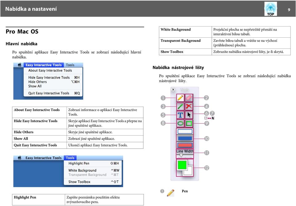Close the Tools palette with the X button
Screen dimensions: 296x206
click(x=173, y=89)
